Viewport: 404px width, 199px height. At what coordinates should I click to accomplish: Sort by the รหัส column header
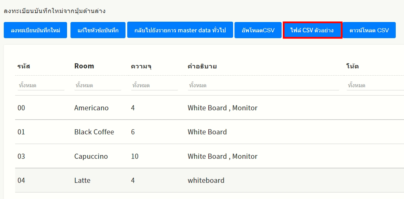(24, 66)
